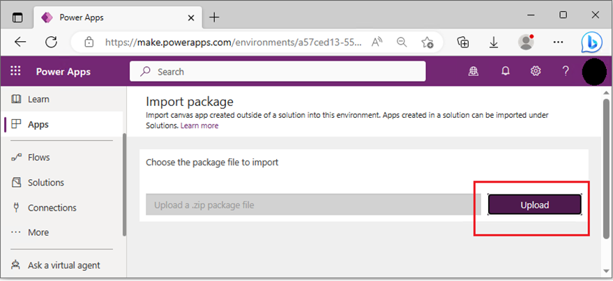Click the Power Apps search box
The width and height of the screenshot is (613, 281).
pyautogui.click(x=278, y=71)
